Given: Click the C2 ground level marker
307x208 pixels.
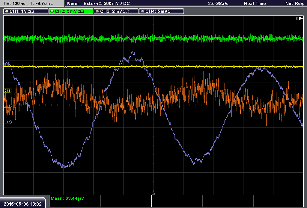Looking at the screenshot, I should (x=7, y=38).
